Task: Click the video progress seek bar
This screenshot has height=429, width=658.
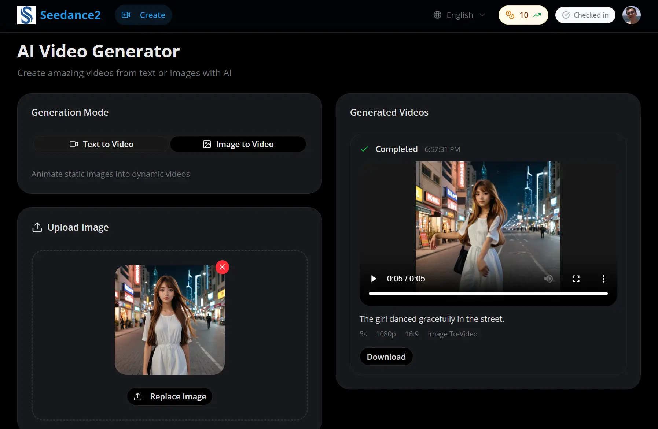Action: click(x=488, y=293)
